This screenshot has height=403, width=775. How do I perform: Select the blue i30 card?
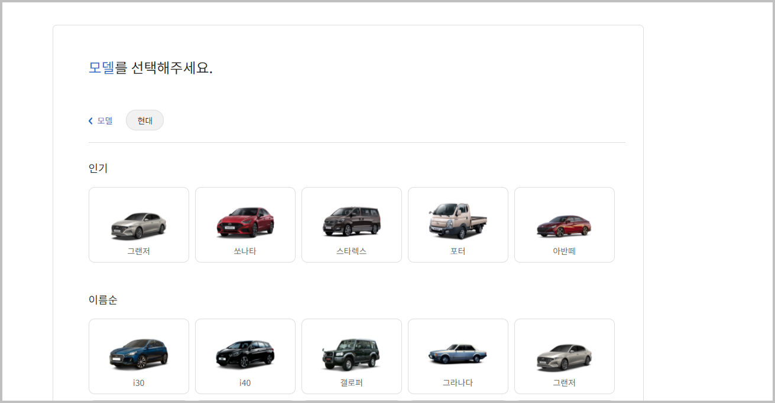(x=139, y=356)
